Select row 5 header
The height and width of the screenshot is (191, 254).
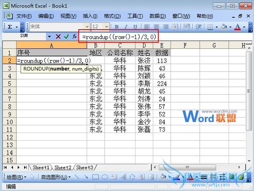tap(9, 83)
